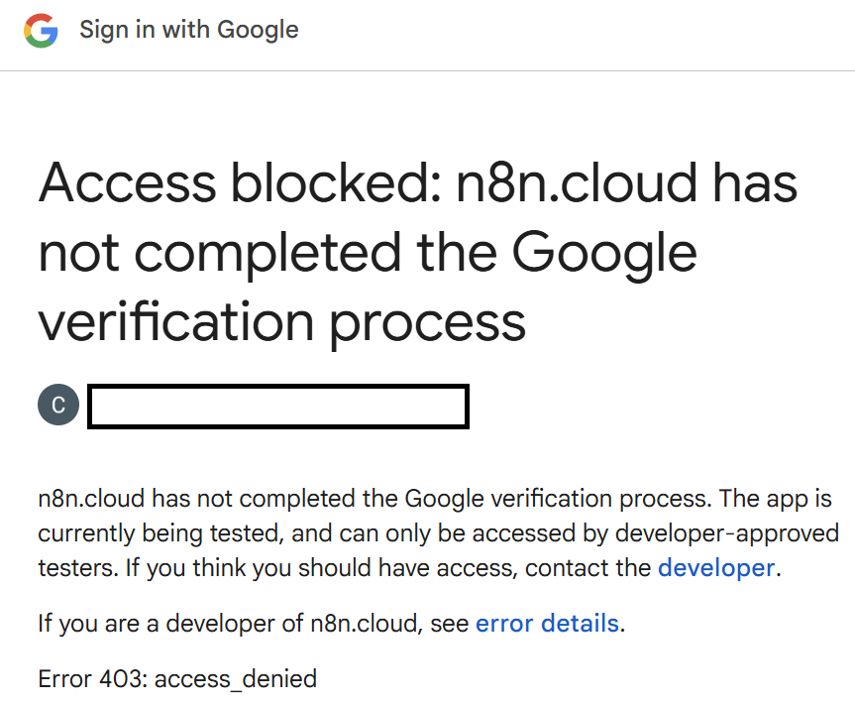Click the horizontal divider below the header

click(x=427, y=70)
